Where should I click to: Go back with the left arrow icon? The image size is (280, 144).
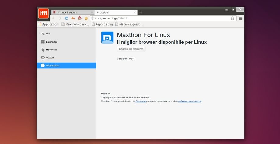(53, 18)
